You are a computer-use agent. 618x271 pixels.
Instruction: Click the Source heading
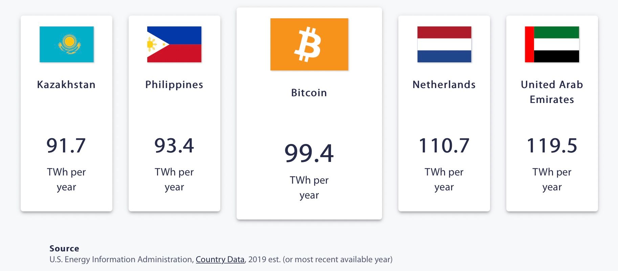(x=64, y=248)
